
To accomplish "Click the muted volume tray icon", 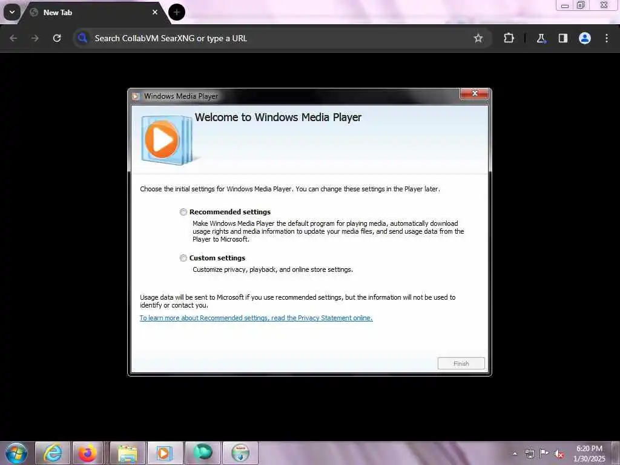I will 559,454.
